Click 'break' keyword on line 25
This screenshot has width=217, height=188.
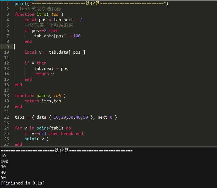67,134
